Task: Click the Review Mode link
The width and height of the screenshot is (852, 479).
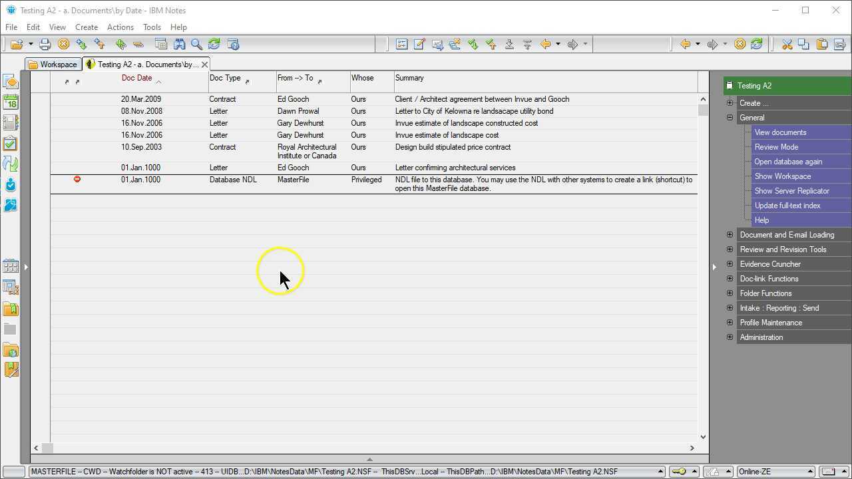Action: point(776,147)
